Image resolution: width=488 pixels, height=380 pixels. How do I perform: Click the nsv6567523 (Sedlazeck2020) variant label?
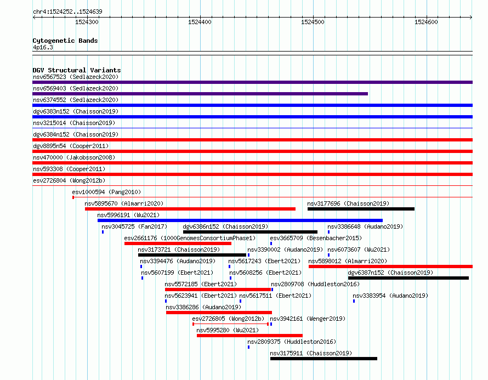coord(76,77)
